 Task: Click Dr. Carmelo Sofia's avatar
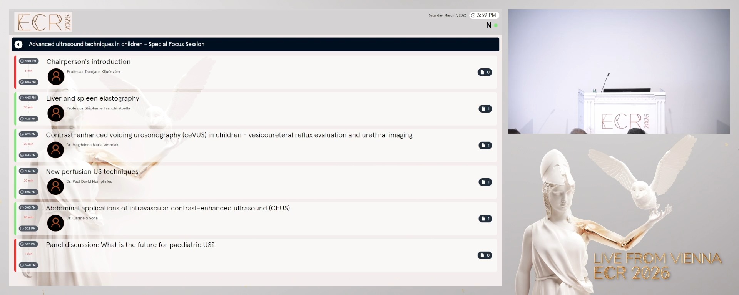coord(55,223)
